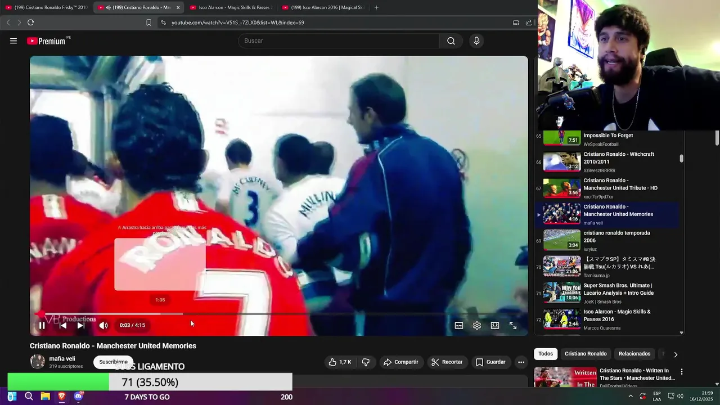Open the mafia veli channel name link
The height and width of the screenshot is (405, 720).
coord(62,359)
